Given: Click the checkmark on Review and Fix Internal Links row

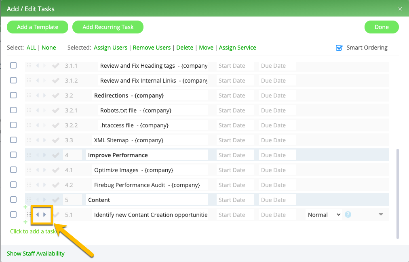Looking at the screenshot, I should click(x=55, y=81).
